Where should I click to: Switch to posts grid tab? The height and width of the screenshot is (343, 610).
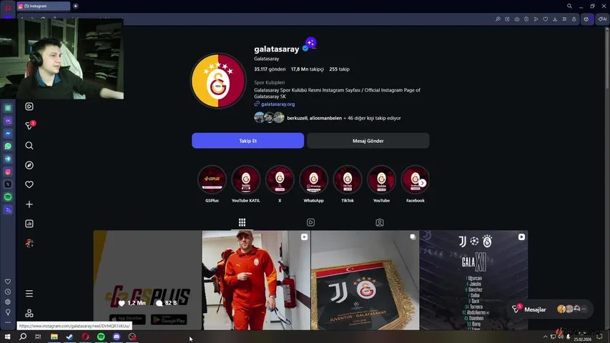click(242, 222)
